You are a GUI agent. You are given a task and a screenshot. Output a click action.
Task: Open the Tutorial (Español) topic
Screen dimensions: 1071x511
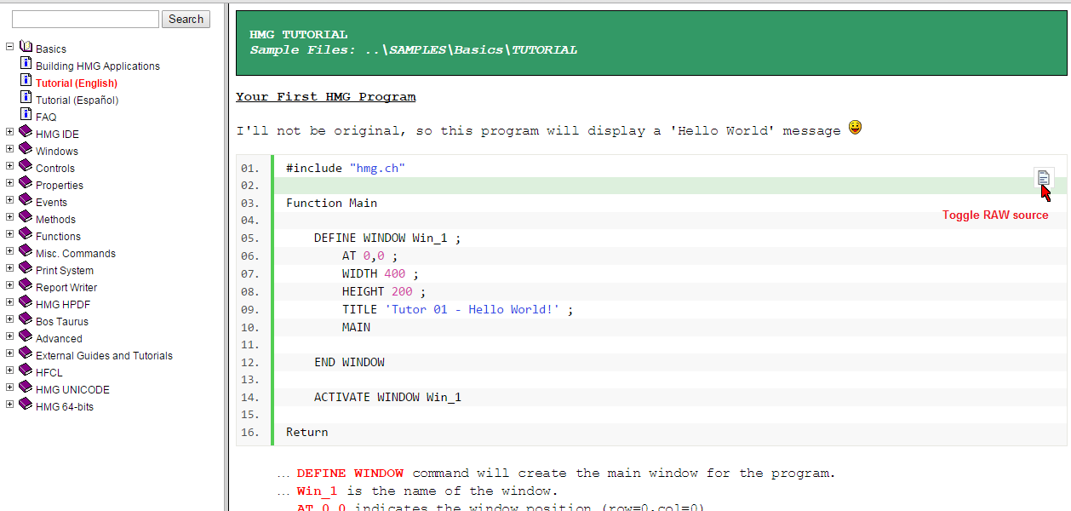[x=77, y=100]
